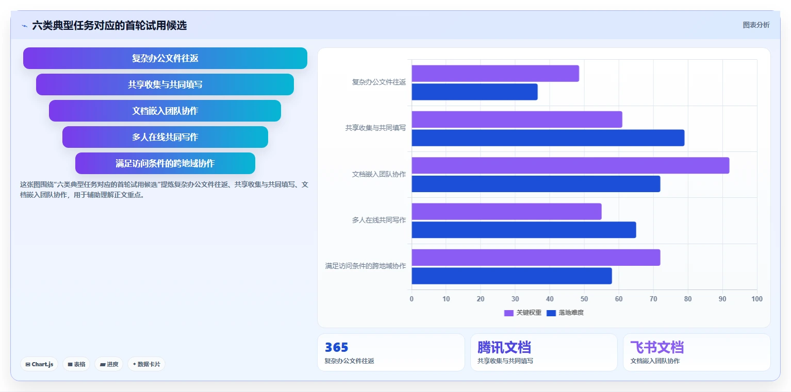Click the page title 六类典型任务对应的首轮试用候选
The height and width of the screenshot is (392, 791).
(x=109, y=25)
